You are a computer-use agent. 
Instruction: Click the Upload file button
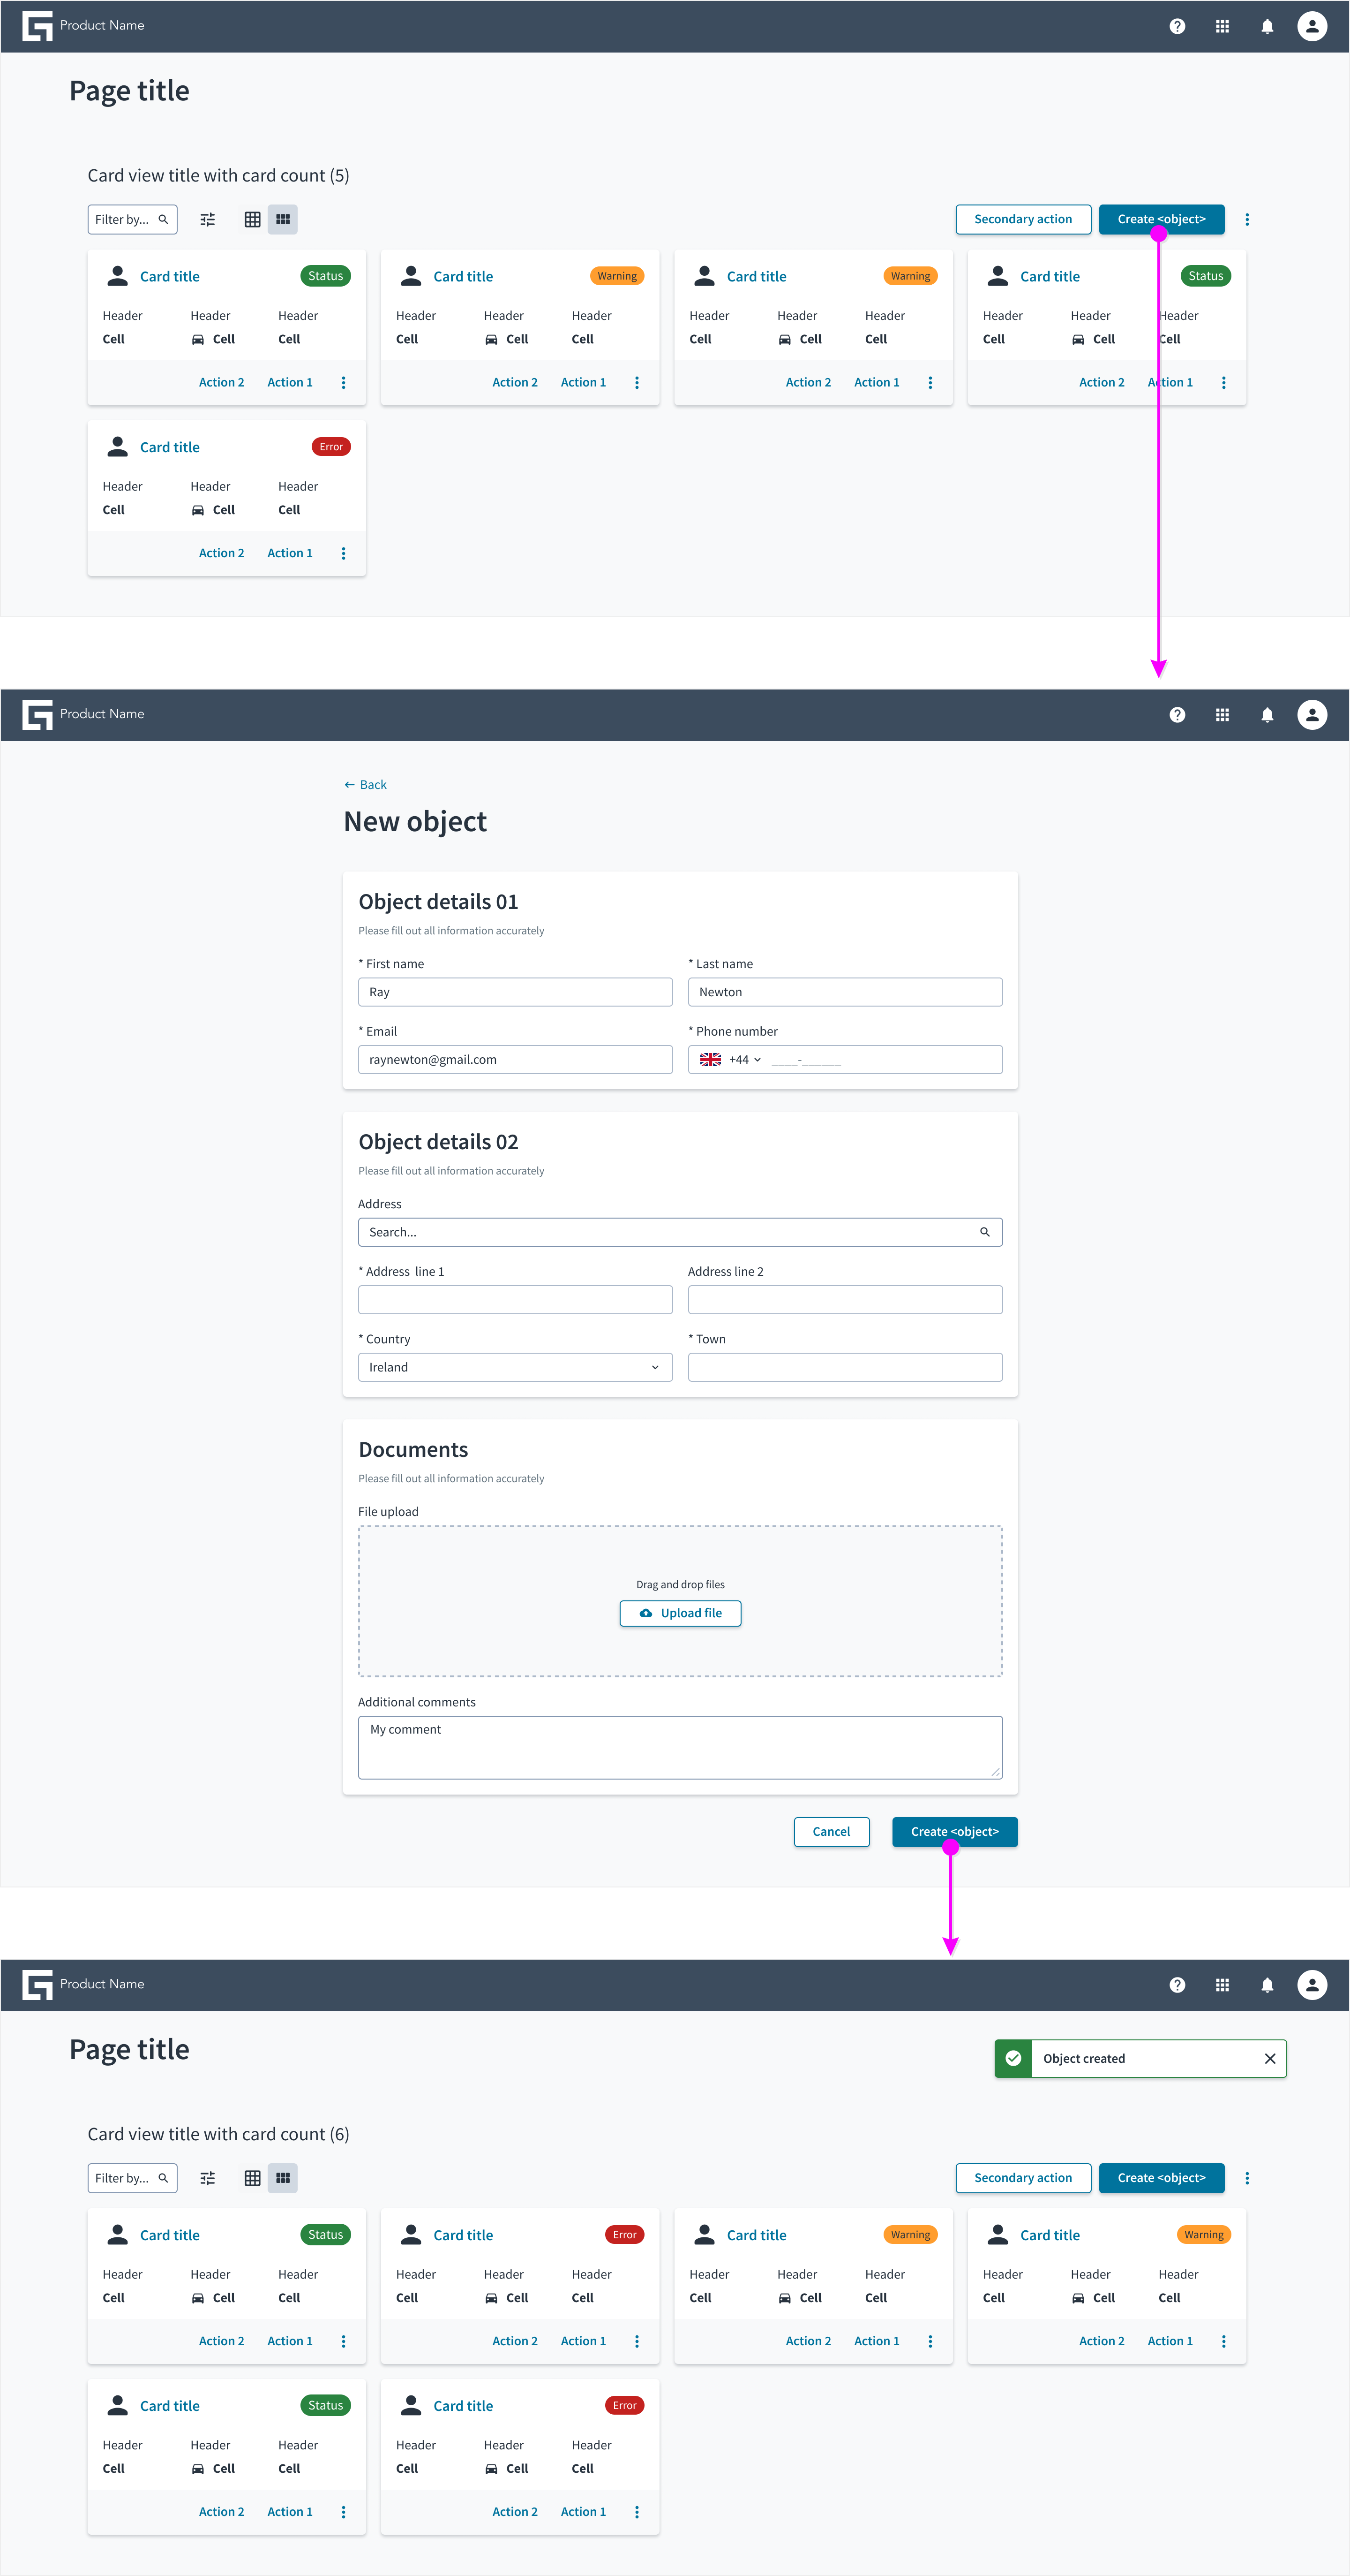[x=681, y=1613]
